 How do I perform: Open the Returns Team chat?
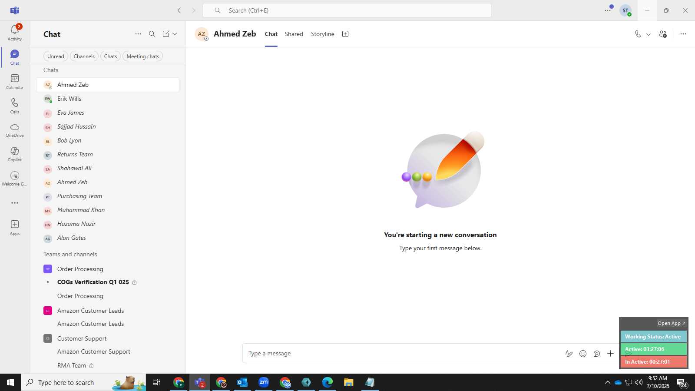(x=108, y=154)
